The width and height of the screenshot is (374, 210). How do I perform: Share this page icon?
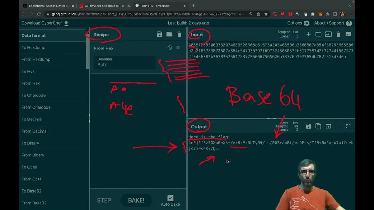click(x=258, y=14)
